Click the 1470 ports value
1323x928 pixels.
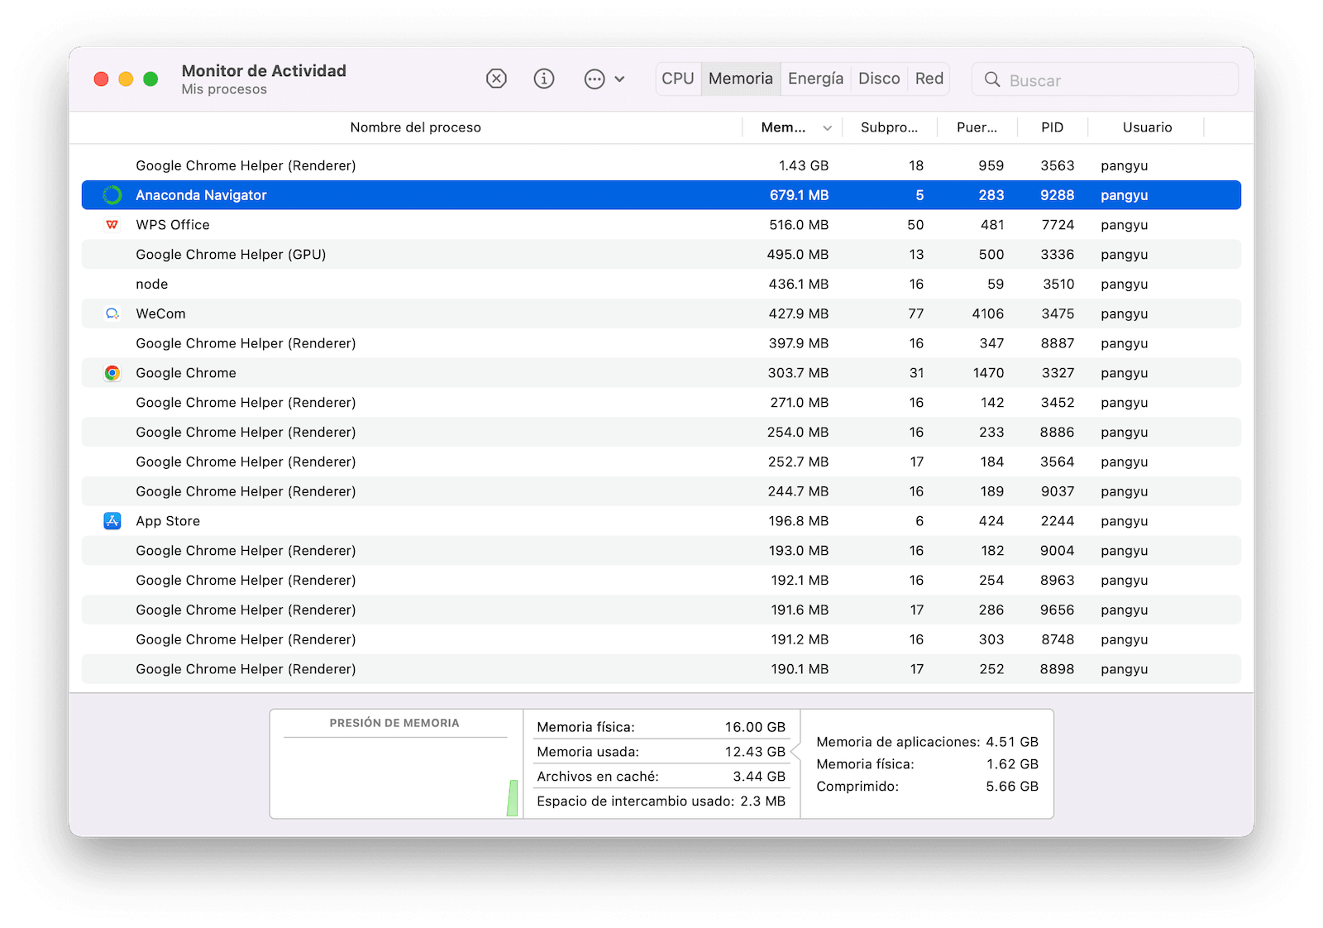[x=988, y=373]
